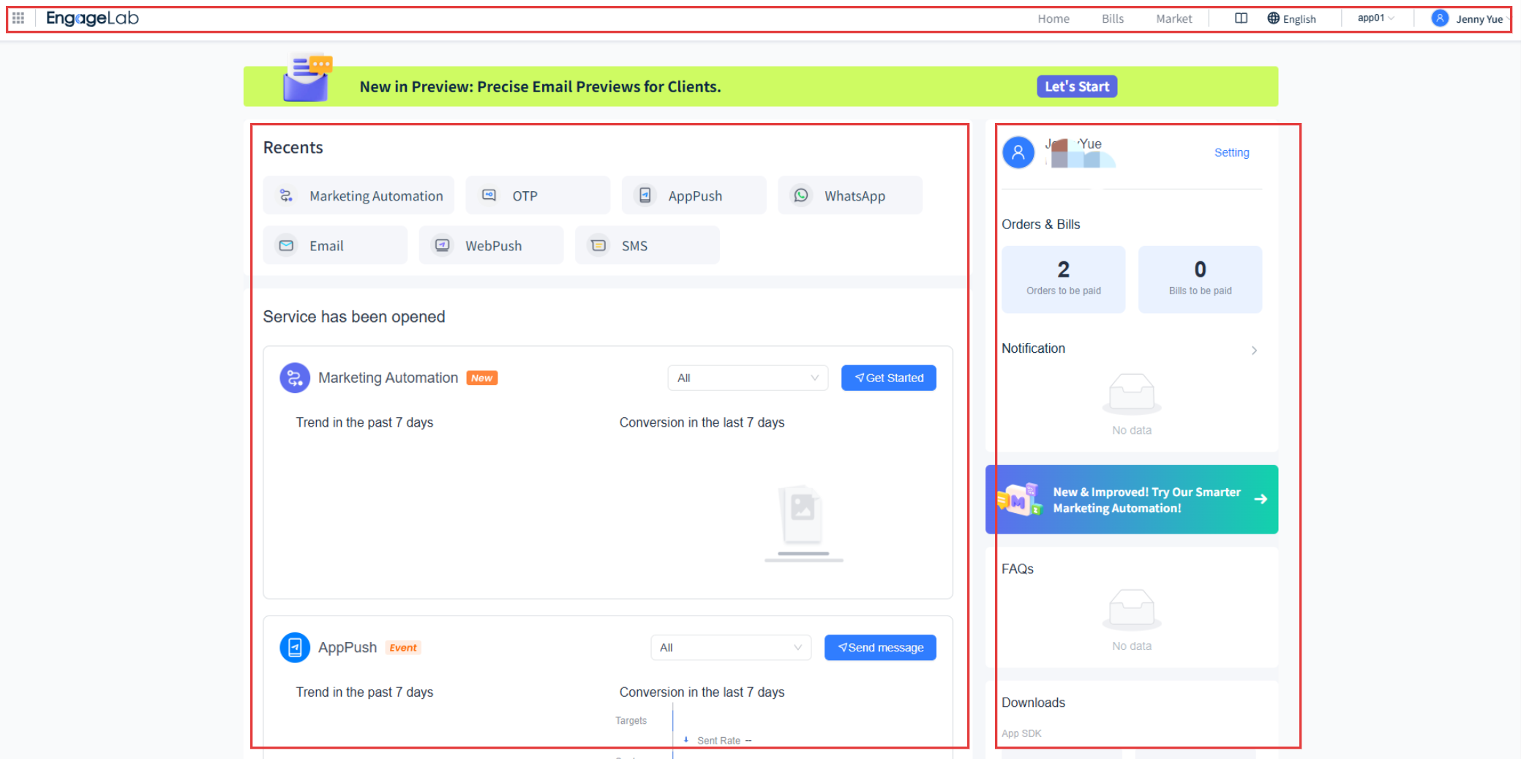Screen dimensions: 1521x759
Task: Open the 0 Bills to be paid card
Action: pyautogui.click(x=1201, y=280)
